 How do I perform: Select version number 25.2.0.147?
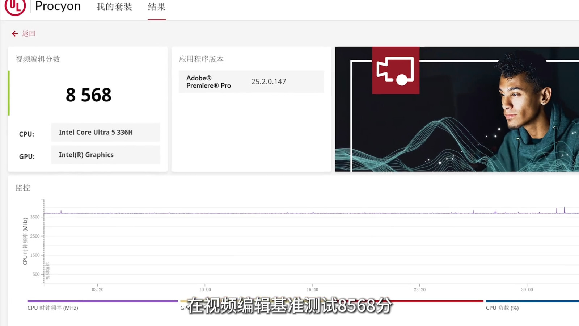tap(269, 81)
